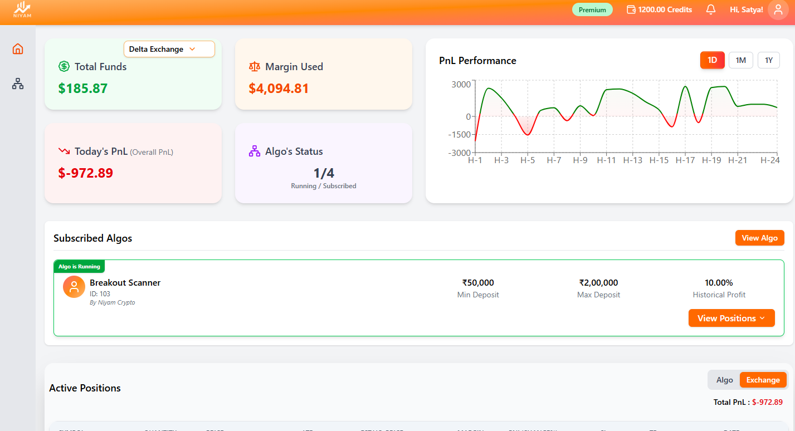Expand the View Positions dropdown

click(731, 318)
